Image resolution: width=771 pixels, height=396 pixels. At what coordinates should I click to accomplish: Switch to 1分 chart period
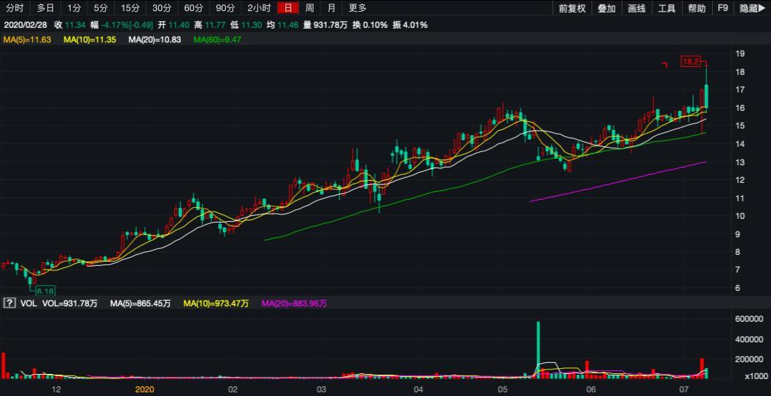(x=74, y=8)
